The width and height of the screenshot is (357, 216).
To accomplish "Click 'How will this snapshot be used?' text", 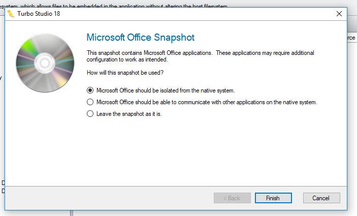I will [x=125, y=73].
